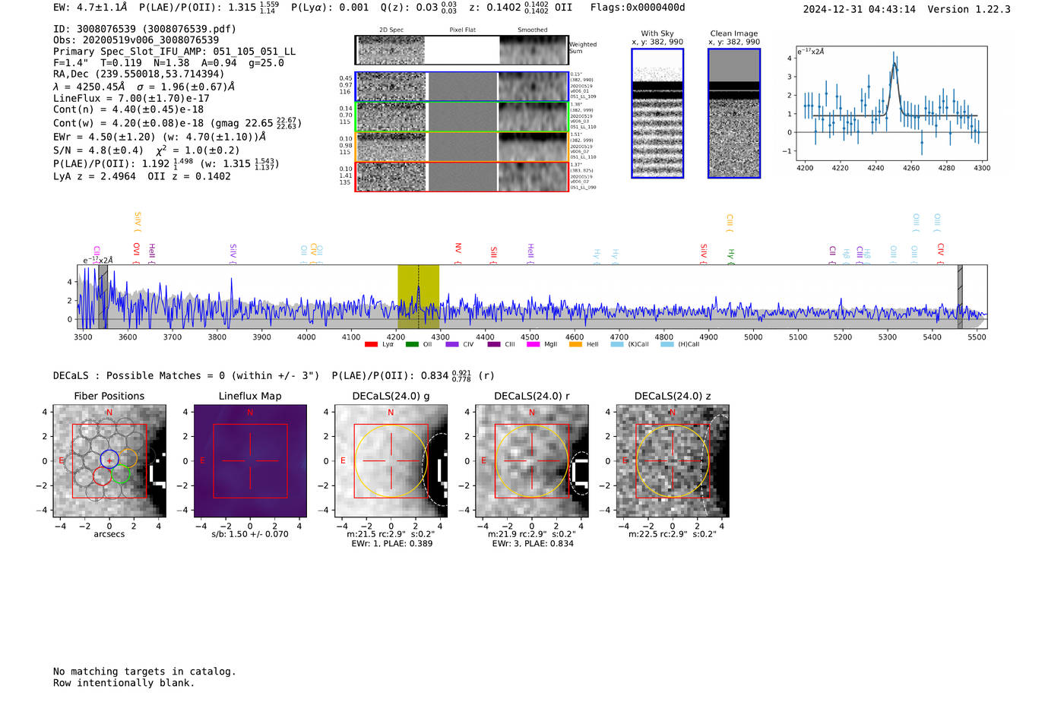The image size is (1064, 724).
Task: Click the HeII orange legend swatch
Action: (575, 344)
